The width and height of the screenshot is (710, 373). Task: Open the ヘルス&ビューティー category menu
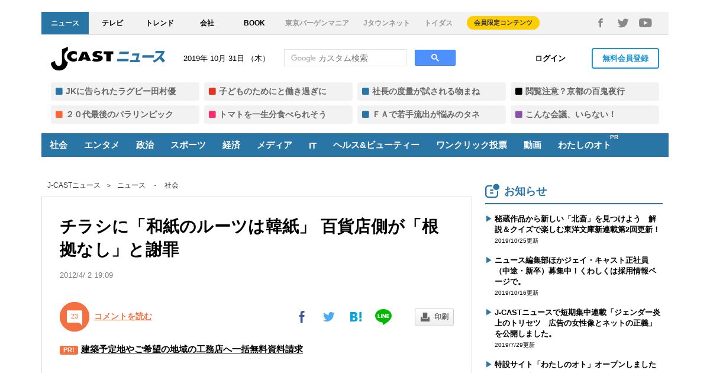point(376,145)
